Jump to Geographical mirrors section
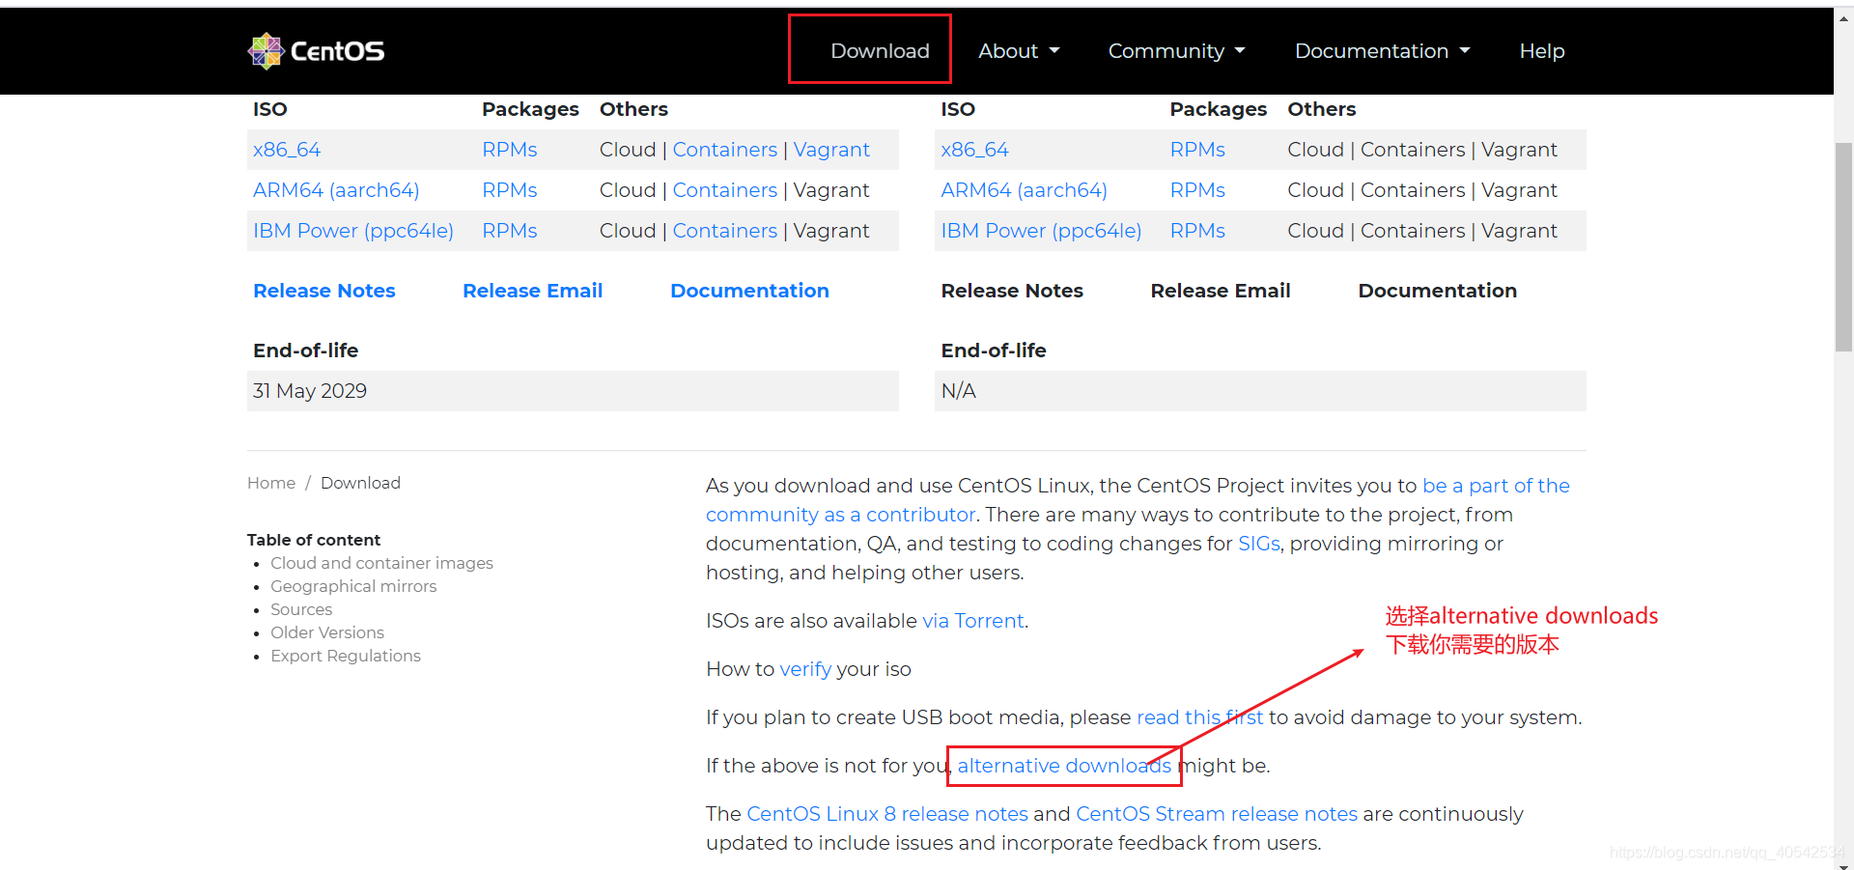Viewport: 1854px width, 870px height. (353, 586)
